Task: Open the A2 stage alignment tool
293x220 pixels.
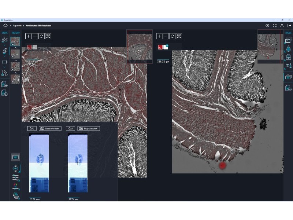Action: [16, 168]
